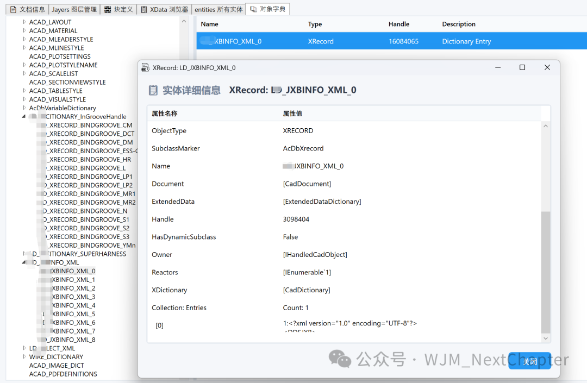Click the XData 浏览器 browser icon

143,9
